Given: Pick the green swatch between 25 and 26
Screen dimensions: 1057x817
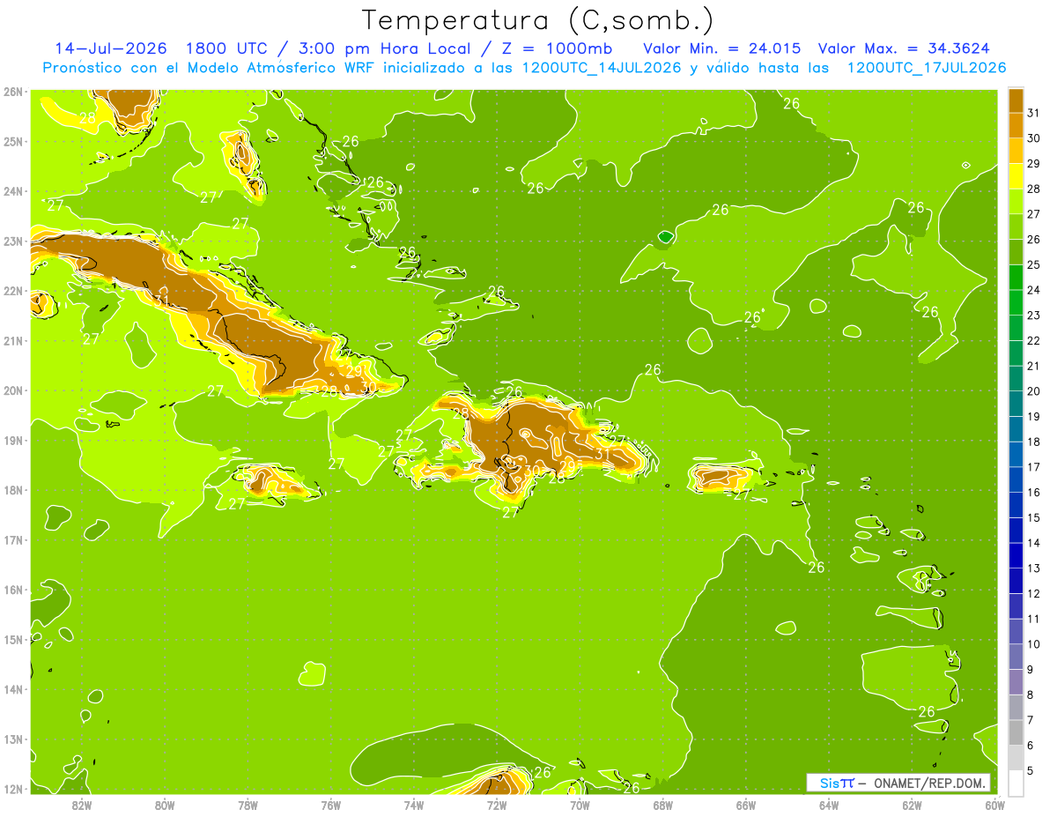Looking at the screenshot, I should click(1016, 252).
